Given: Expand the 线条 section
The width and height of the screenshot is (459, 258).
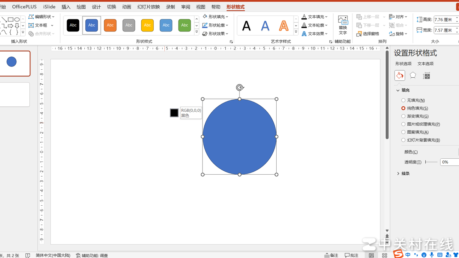Looking at the screenshot, I should pos(403,174).
